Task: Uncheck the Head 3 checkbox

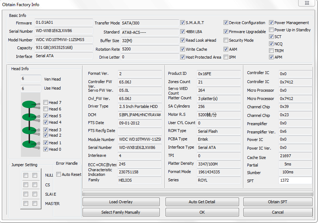Action: click(46, 130)
